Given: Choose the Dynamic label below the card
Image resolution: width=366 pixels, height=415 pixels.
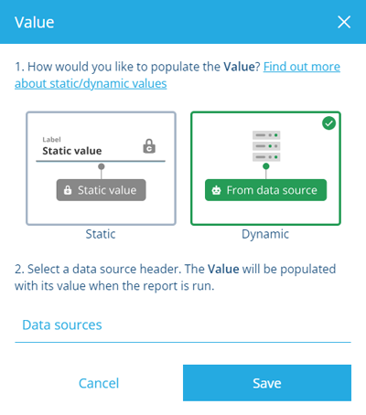Looking at the screenshot, I should pyautogui.click(x=265, y=234).
